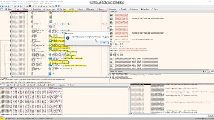
Task: Click the Hide FPU button in registers
Action: tap(114, 12)
